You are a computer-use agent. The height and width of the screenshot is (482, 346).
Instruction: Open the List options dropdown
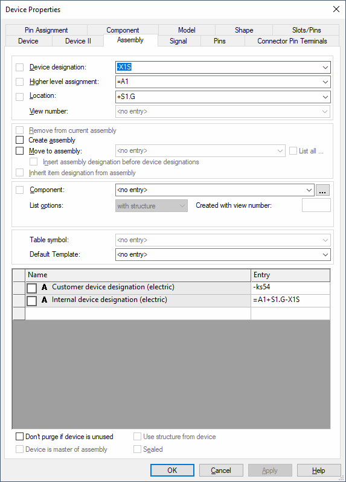coord(152,206)
